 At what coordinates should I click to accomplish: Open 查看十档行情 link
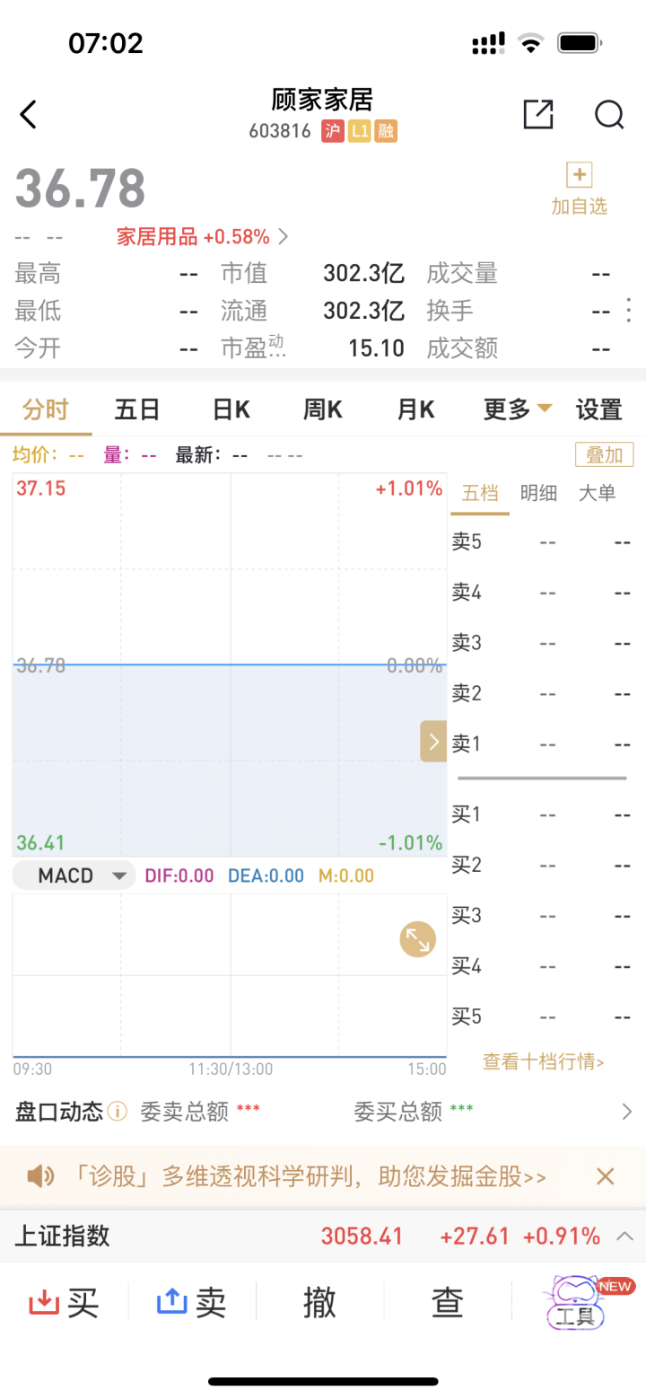pos(543,1061)
